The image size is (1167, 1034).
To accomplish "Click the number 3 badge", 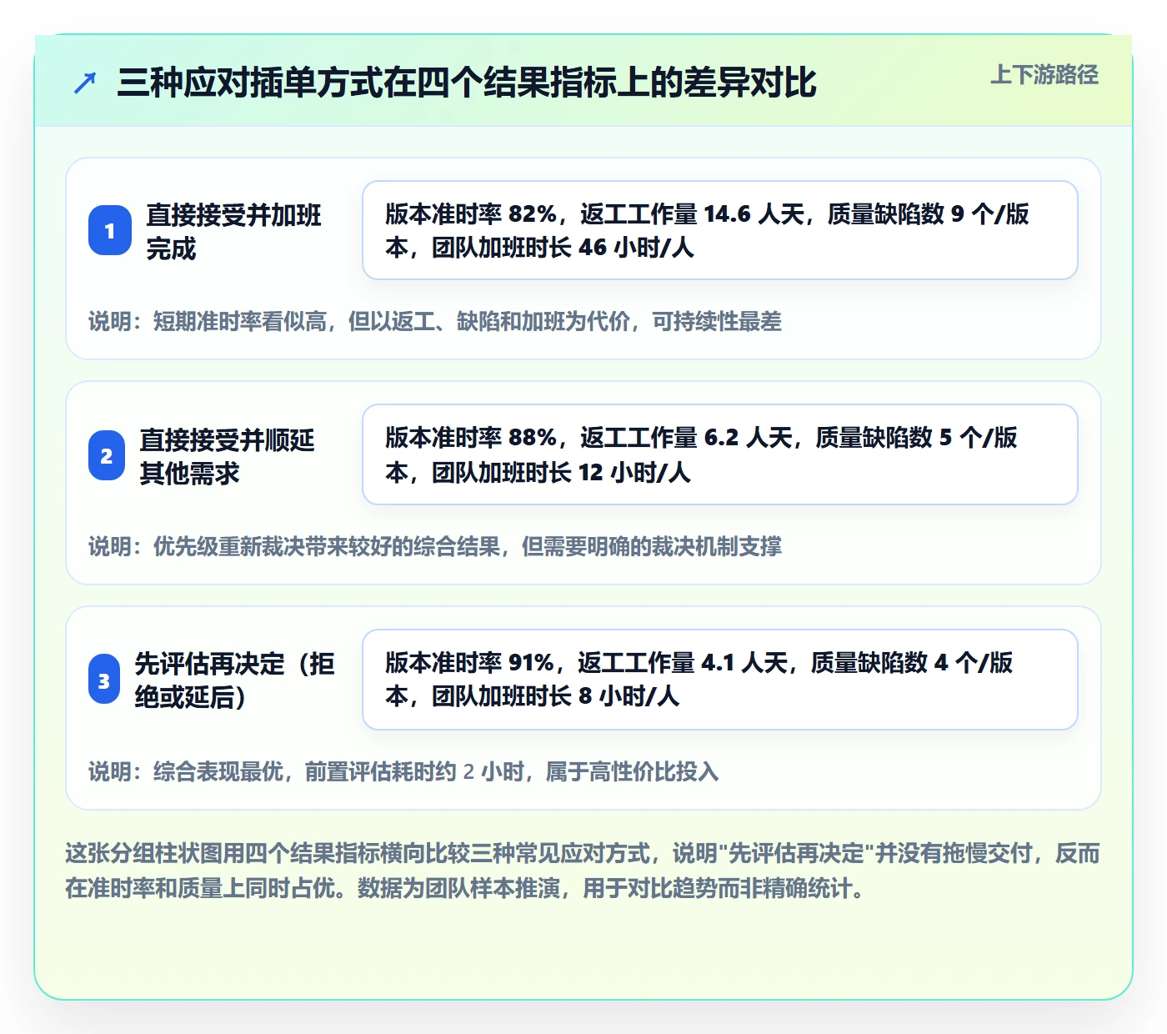I will coord(104,680).
